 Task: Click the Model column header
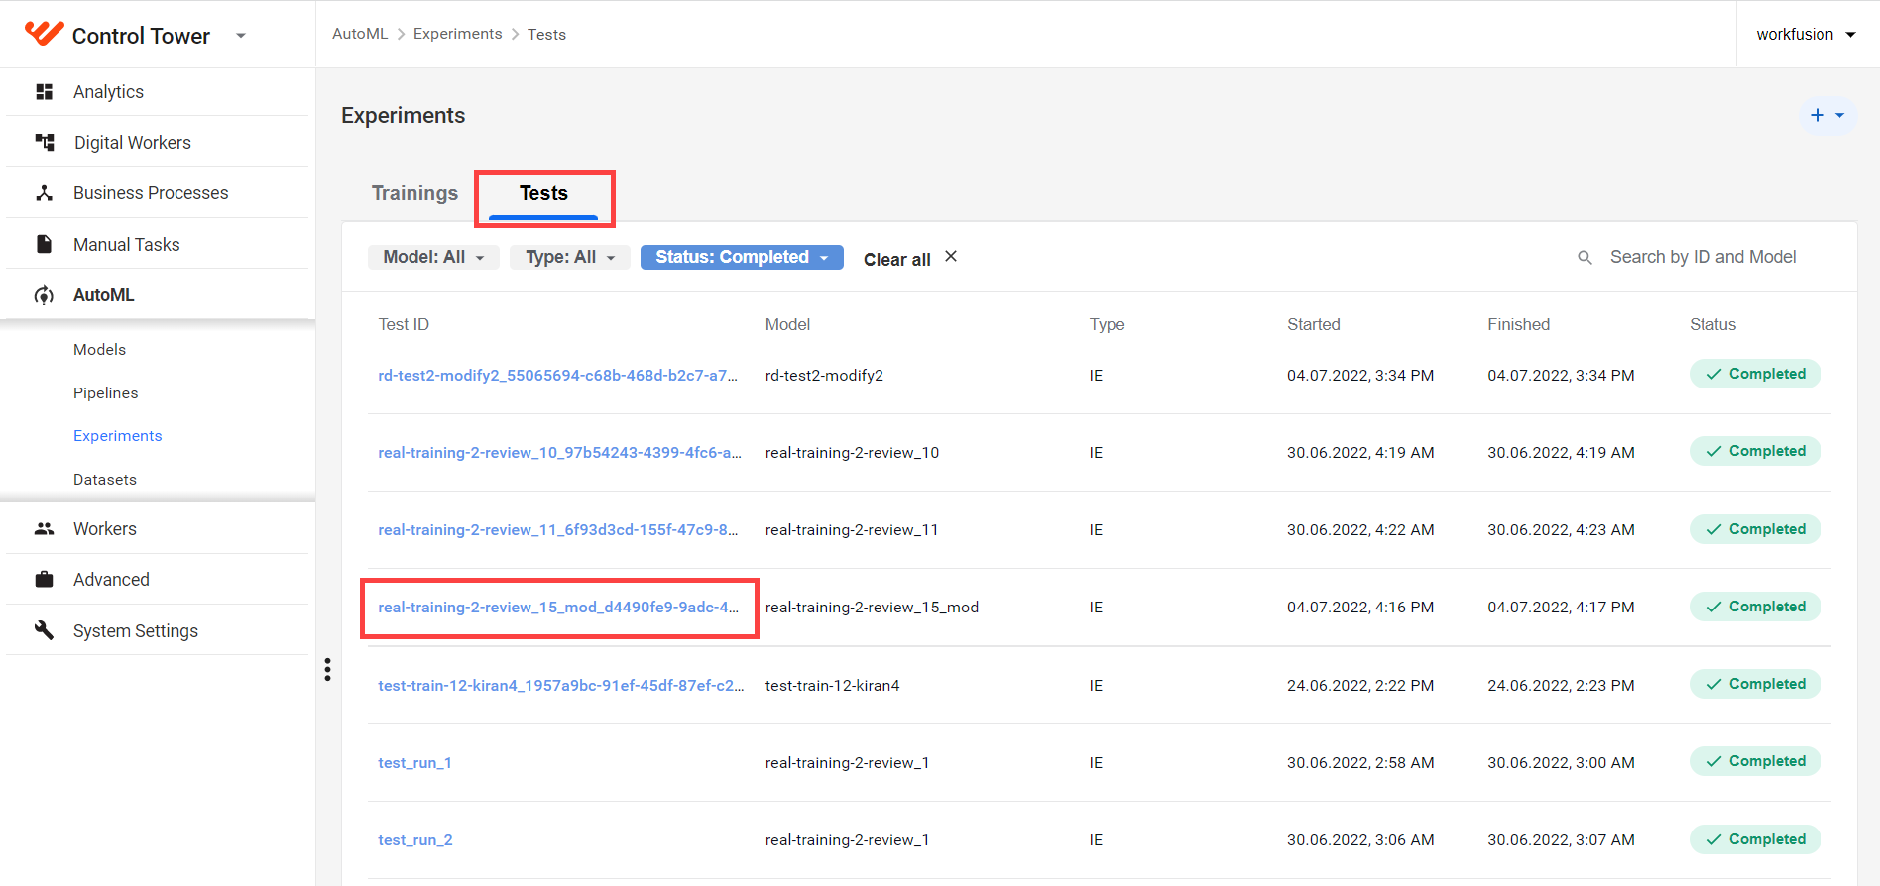pyautogui.click(x=787, y=324)
